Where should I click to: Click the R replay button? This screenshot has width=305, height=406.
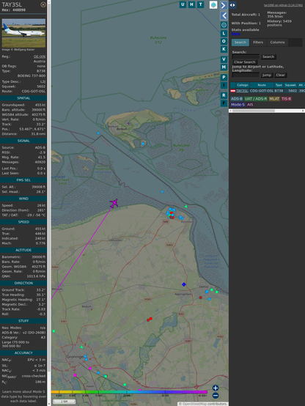pos(224,95)
